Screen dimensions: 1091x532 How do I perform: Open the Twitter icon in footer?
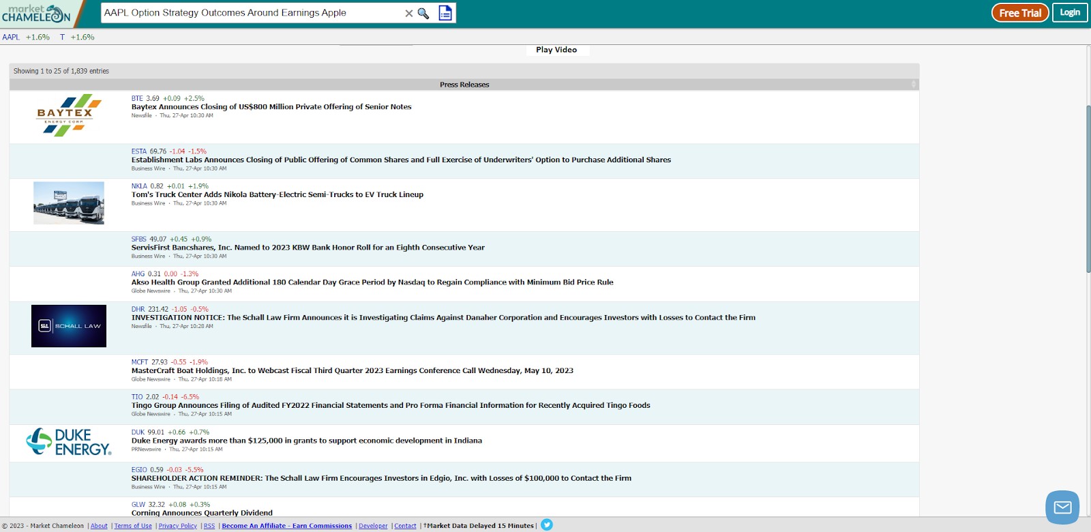[547, 524]
